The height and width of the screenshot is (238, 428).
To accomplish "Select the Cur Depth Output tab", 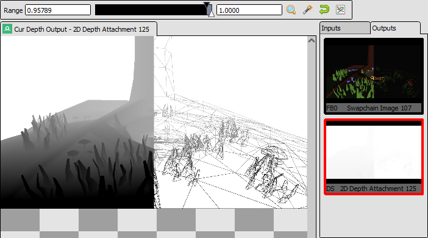I will (79, 29).
